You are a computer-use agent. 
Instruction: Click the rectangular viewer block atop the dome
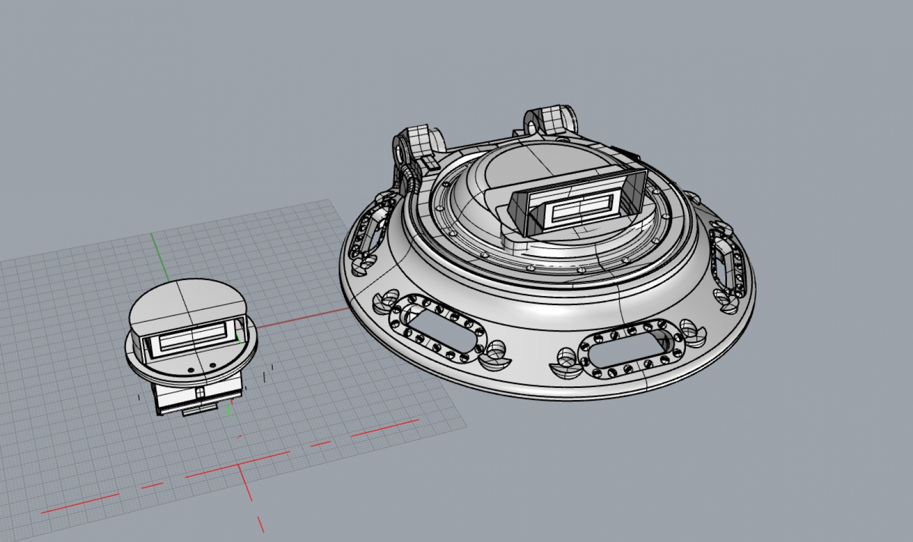coord(576,206)
